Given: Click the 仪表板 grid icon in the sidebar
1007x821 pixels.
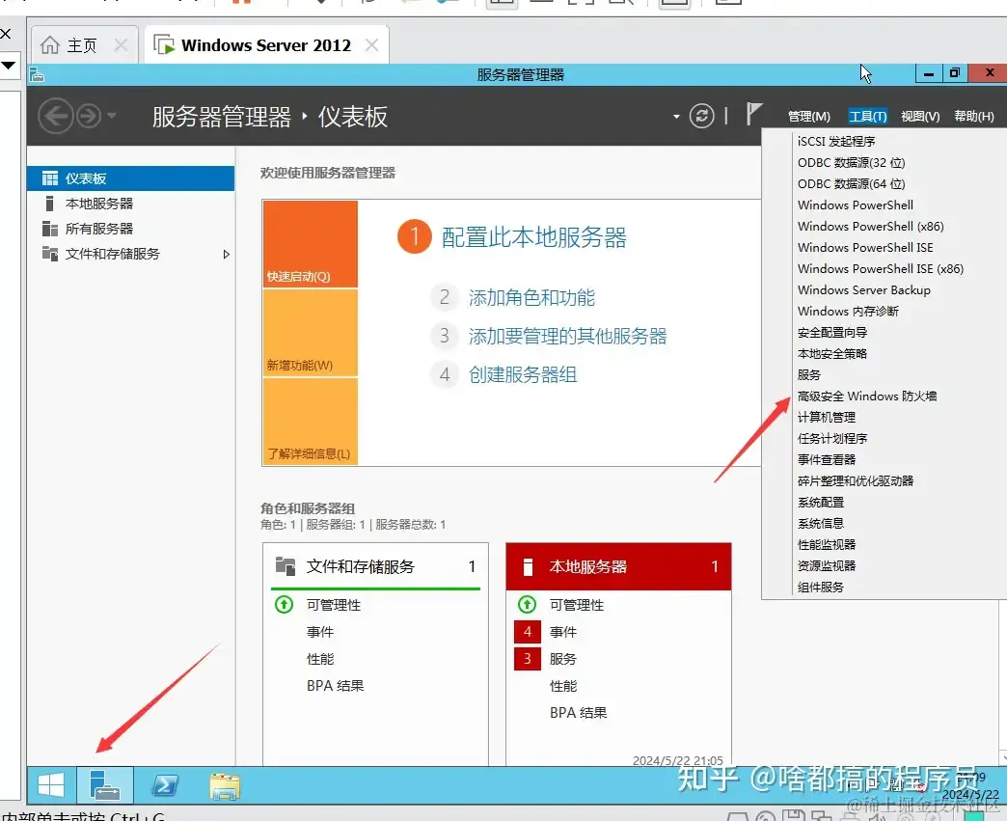Looking at the screenshot, I should coord(50,178).
